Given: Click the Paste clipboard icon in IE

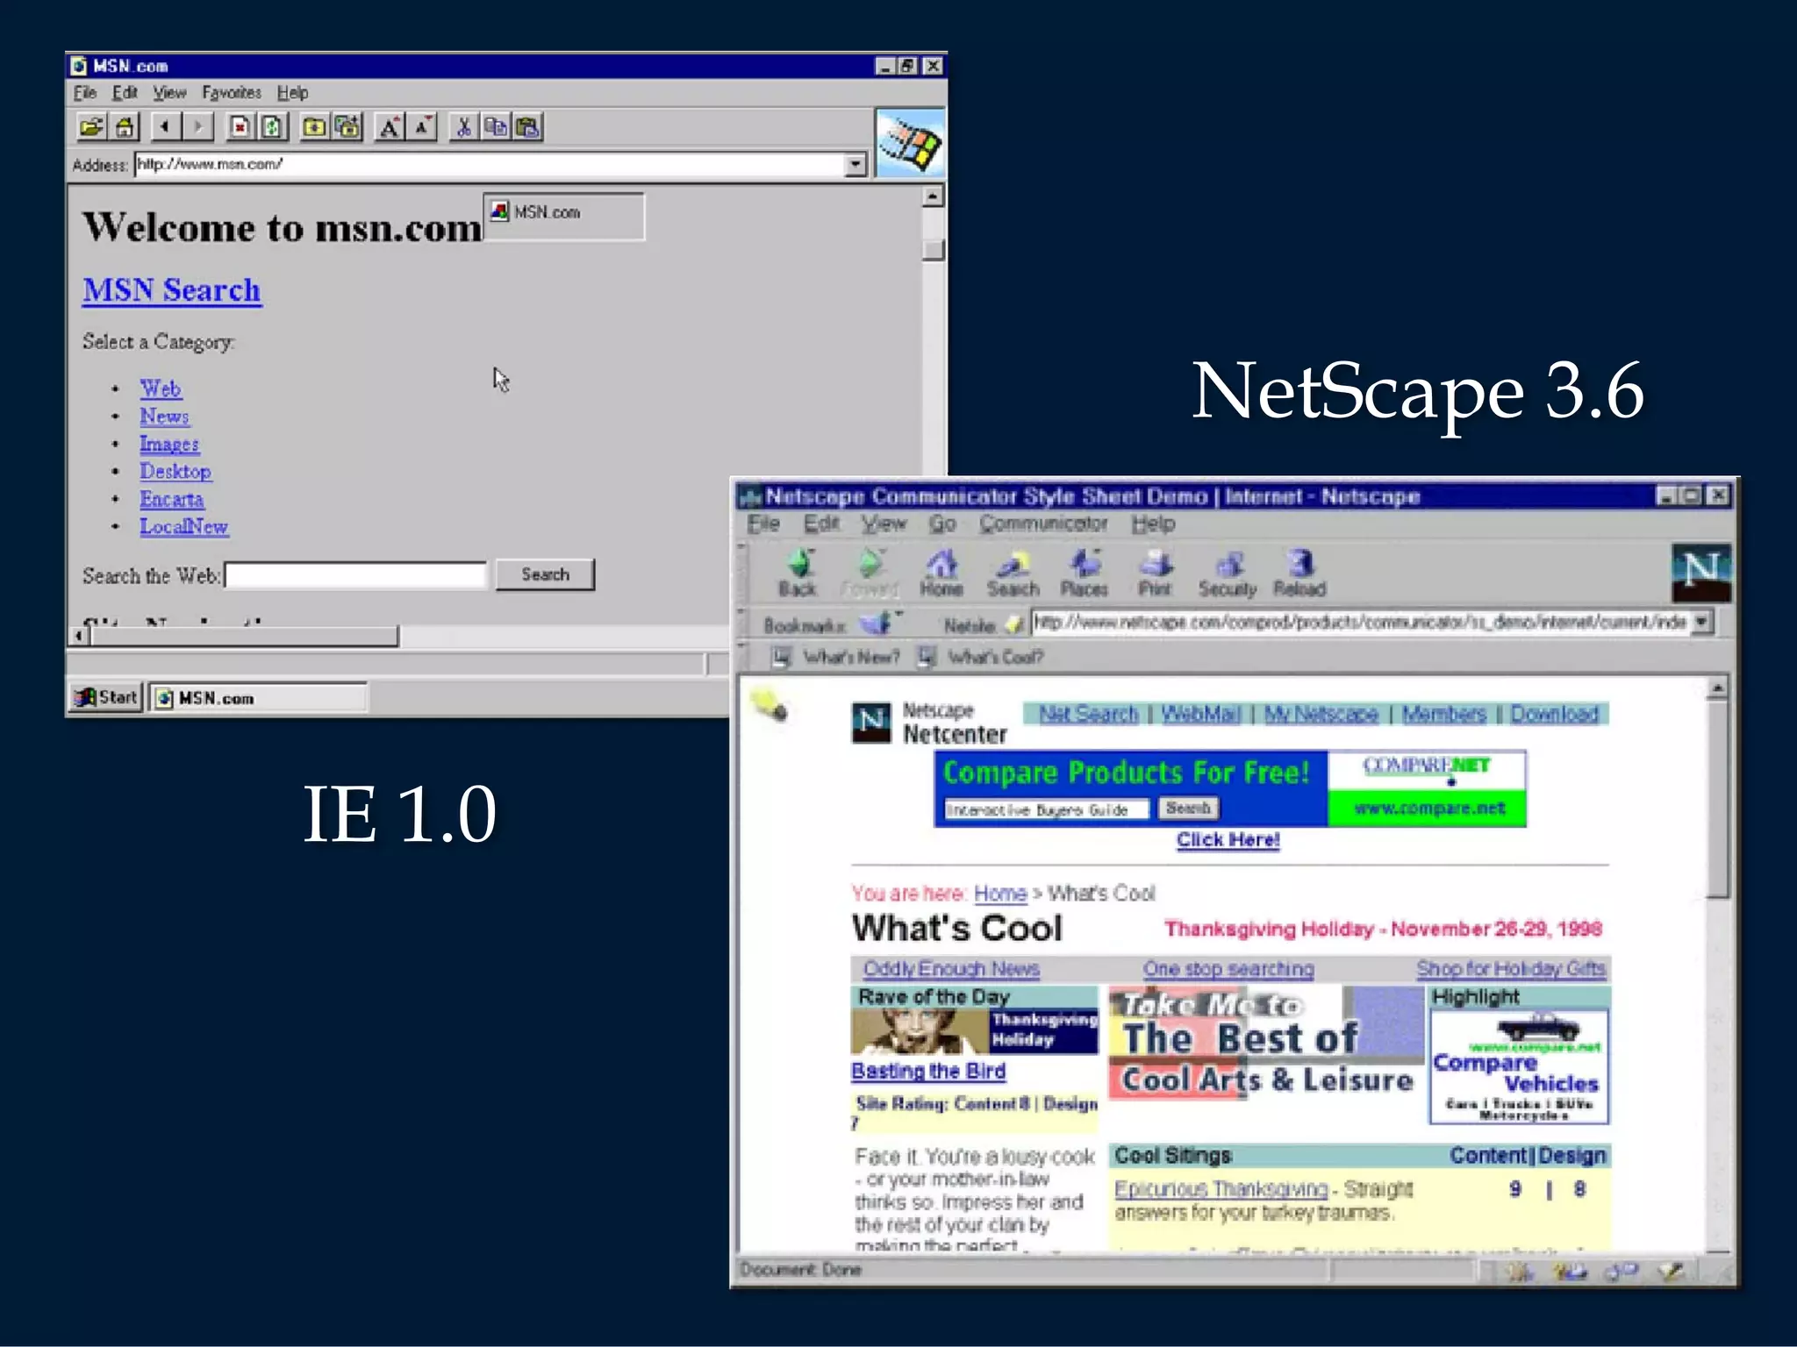Looking at the screenshot, I should (x=527, y=127).
